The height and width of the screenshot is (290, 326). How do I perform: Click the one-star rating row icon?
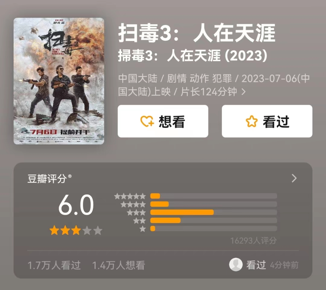click(x=143, y=229)
